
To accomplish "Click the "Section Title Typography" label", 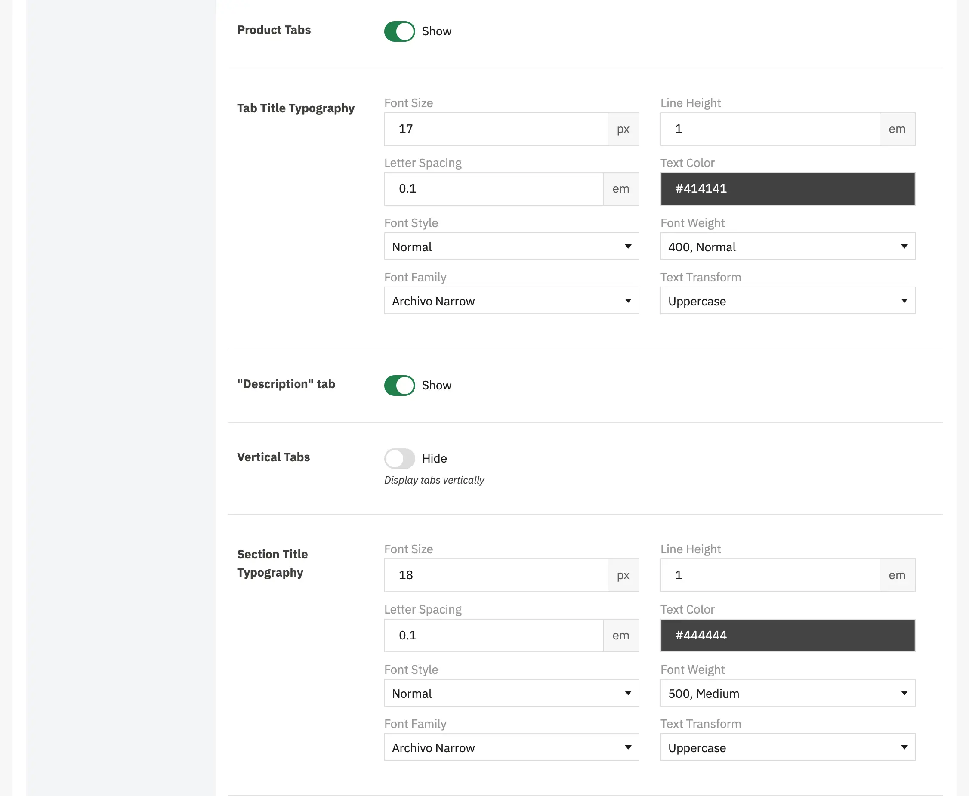I will click(x=272, y=564).
